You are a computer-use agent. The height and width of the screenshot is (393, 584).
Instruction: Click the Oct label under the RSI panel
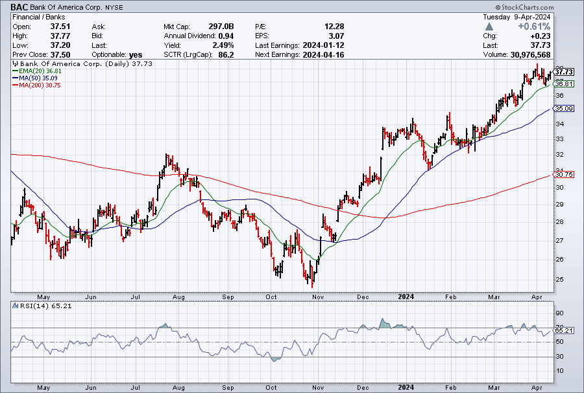click(x=271, y=387)
